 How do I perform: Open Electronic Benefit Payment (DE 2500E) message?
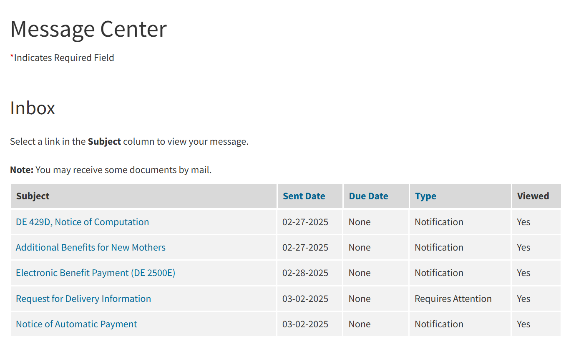(x=96, y=273)
